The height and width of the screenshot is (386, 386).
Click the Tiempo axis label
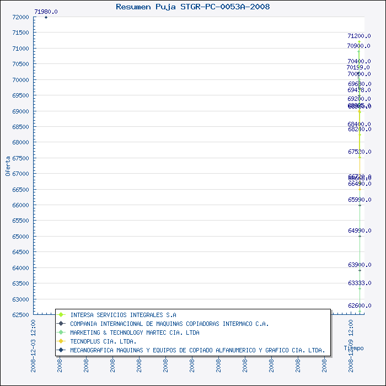(x=354, y=348)
